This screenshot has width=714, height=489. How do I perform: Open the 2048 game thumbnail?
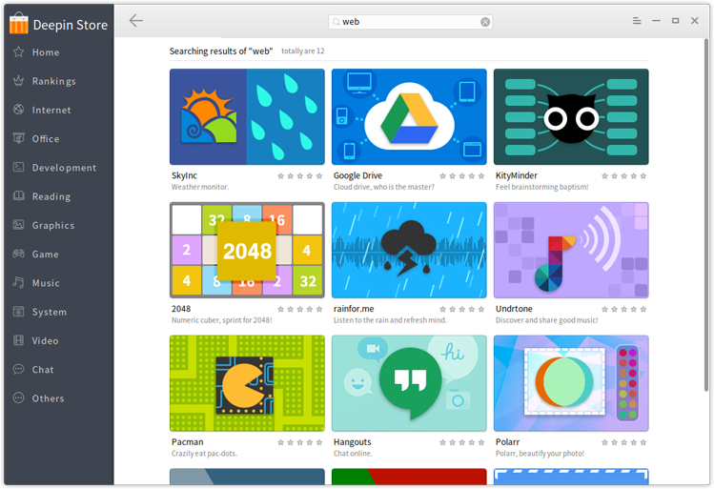(x=247, y=250)
